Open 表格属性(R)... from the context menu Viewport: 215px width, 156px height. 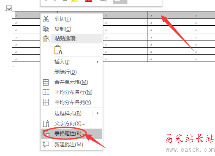pos(71,134)
